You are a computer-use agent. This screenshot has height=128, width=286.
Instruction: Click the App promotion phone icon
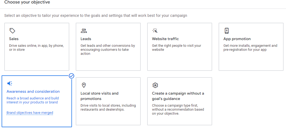pos(226,31)
